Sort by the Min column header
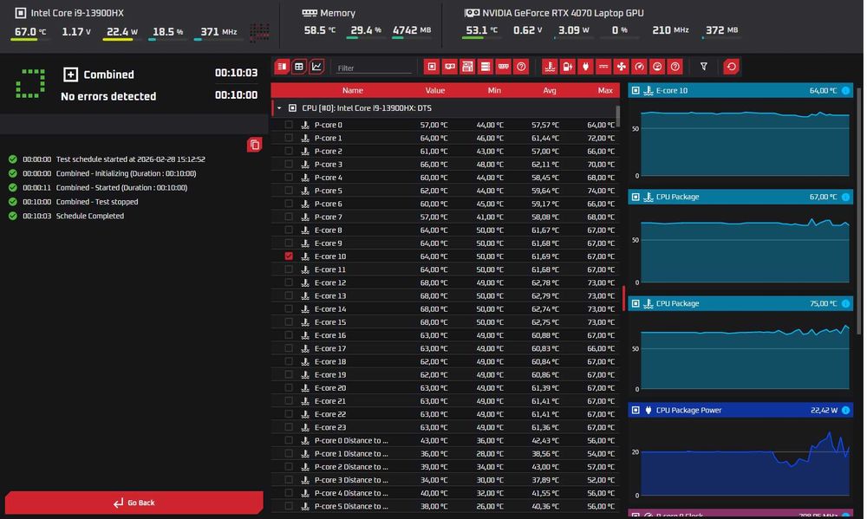 [x=494, y=91]
